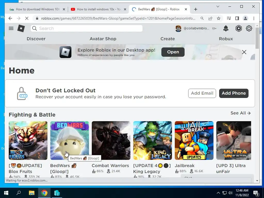Screen dimensions: 264x198
Task: Go forward in Chrome
Action: pyautogui.click(x=19, y=18)
